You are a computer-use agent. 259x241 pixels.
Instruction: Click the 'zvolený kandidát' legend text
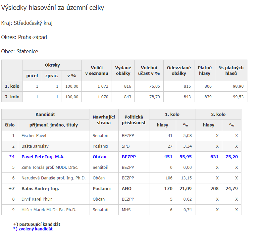tap(34, 229)
